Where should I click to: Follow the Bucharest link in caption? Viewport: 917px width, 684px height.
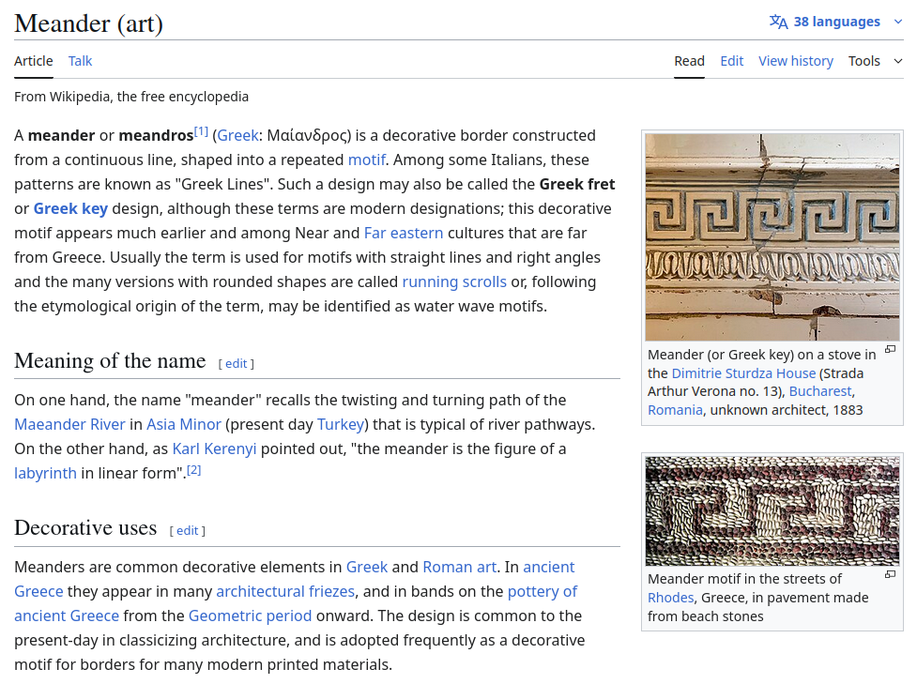click(820, 391)
